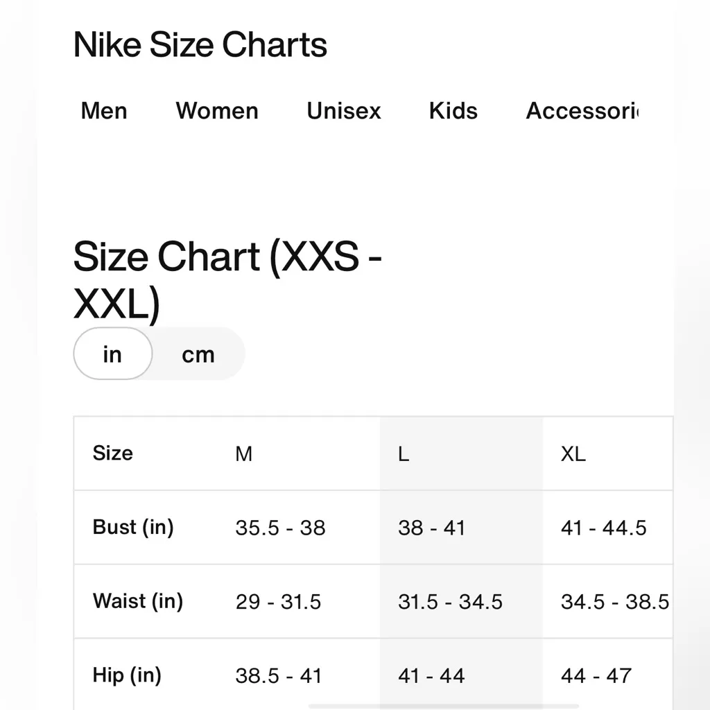Switch units to inches
Screen dimensions: 710x710
pyautogui.click(x=112, y=354)
